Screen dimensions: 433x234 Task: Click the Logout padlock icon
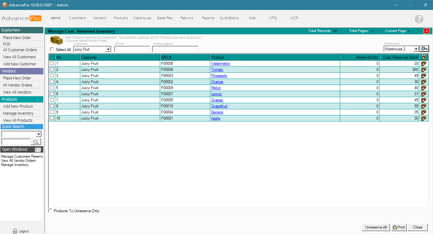(15, 231)
